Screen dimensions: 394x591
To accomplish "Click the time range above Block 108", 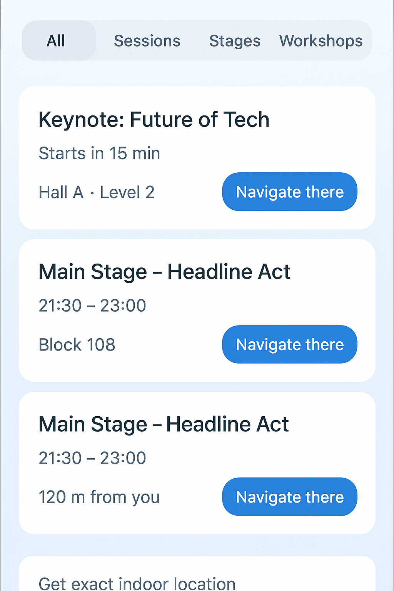I will point(92,306).
